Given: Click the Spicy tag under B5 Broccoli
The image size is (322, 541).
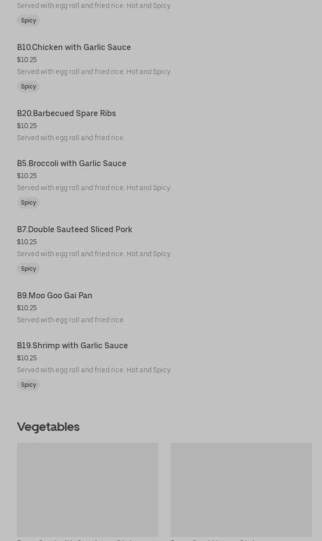Looking at the screenshot, I should click(x=28, y=203).
